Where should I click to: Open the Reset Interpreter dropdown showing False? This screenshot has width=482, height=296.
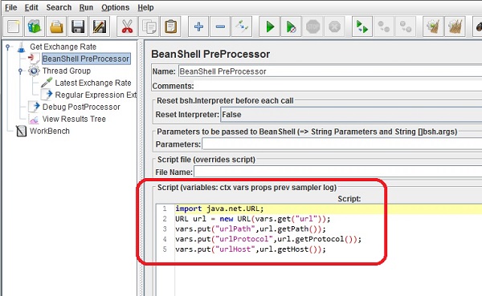click(351, 115)
